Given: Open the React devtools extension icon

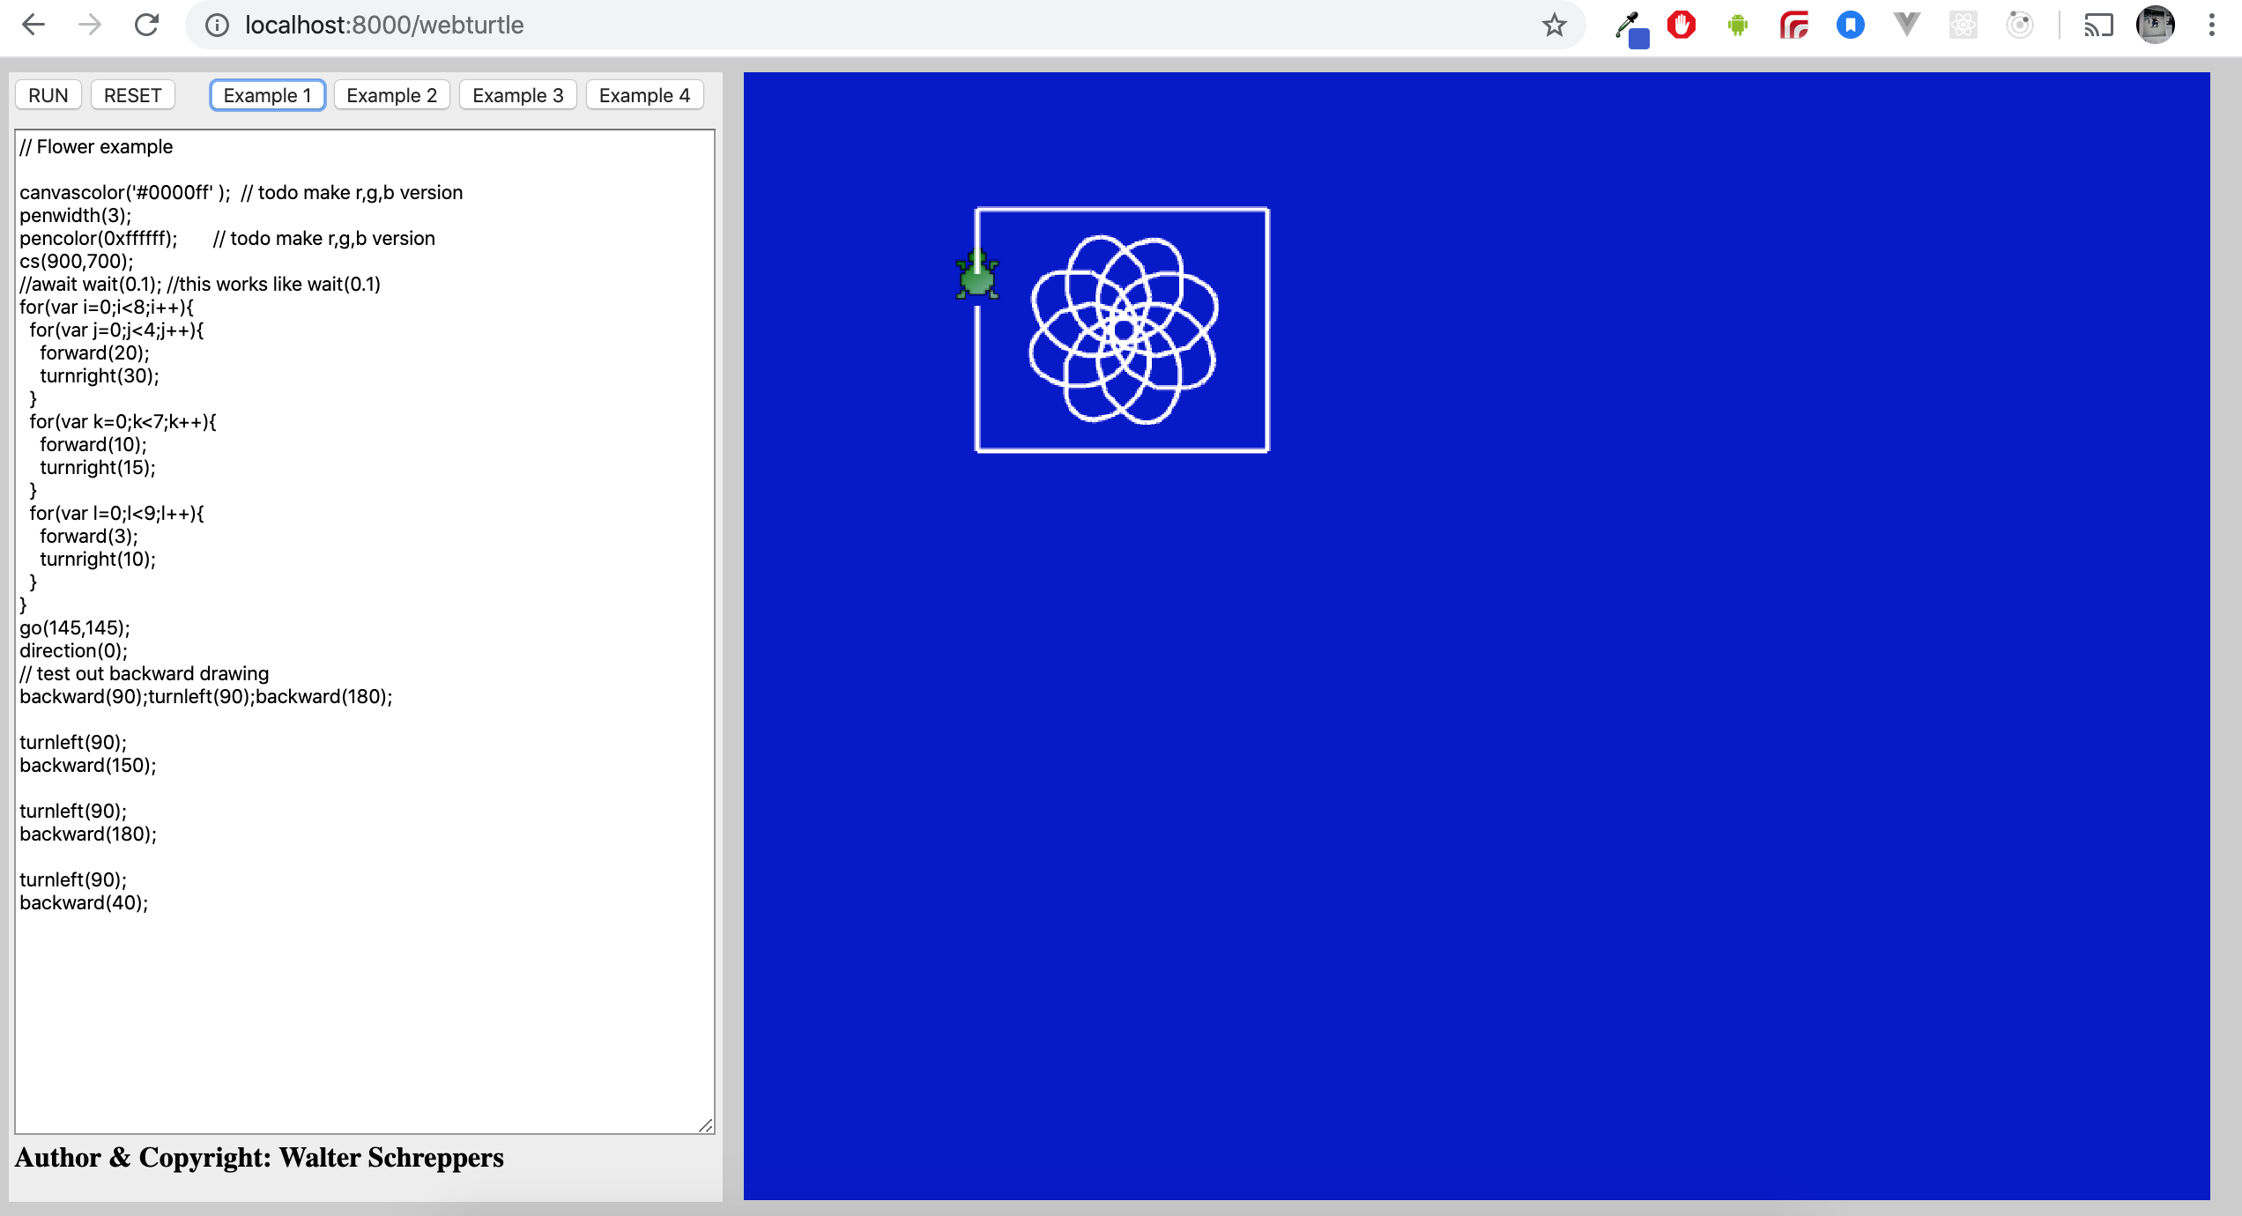Looking at the screenshot, I should [1964, 25].
